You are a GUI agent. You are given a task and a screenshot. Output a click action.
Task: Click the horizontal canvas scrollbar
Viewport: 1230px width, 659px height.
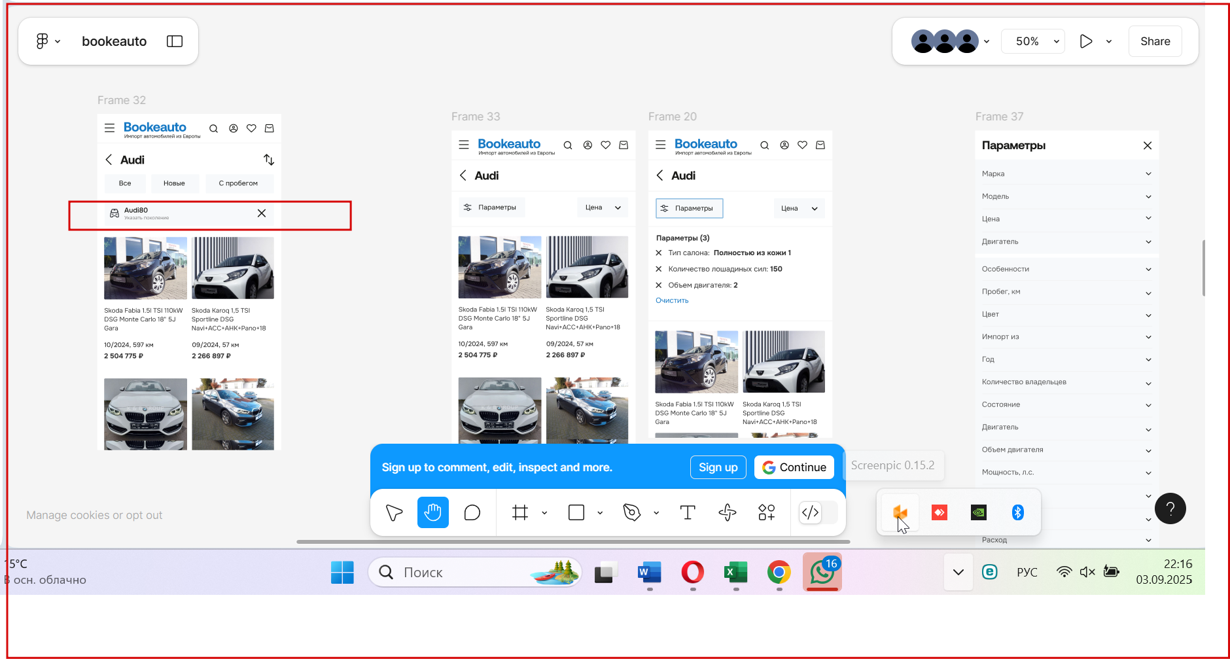point(573,542)
